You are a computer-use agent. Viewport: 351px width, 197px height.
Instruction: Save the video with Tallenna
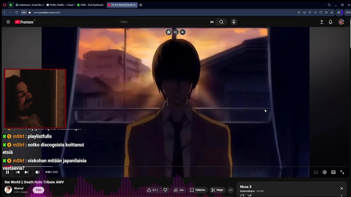197,190
